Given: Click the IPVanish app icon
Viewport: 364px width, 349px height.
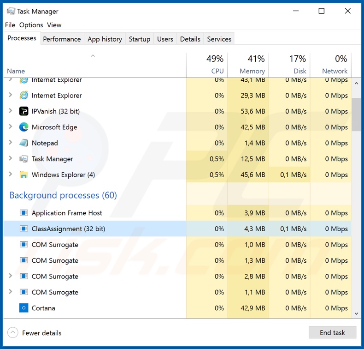Looking at the screenshot, I should (x=23, y=111).
